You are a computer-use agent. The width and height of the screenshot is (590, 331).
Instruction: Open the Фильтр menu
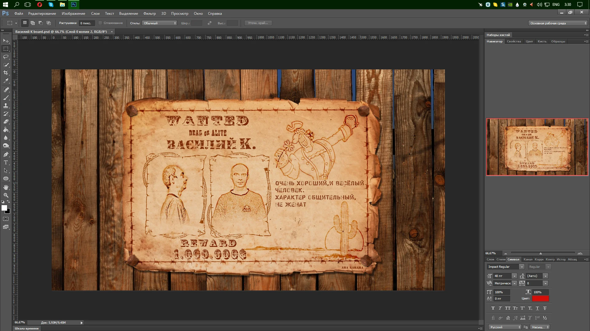click(x=149, y=14)
